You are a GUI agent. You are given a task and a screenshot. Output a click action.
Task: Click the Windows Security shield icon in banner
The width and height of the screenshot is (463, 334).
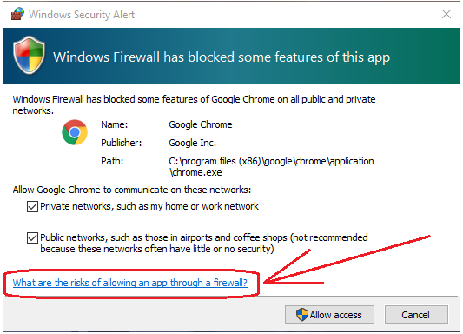tap(29, 56)
